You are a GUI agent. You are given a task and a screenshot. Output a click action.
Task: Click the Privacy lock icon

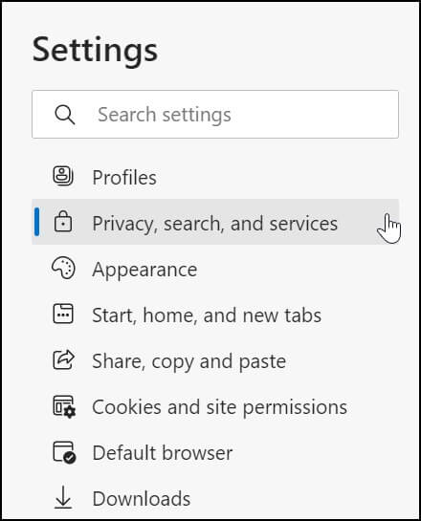(63, 221)
